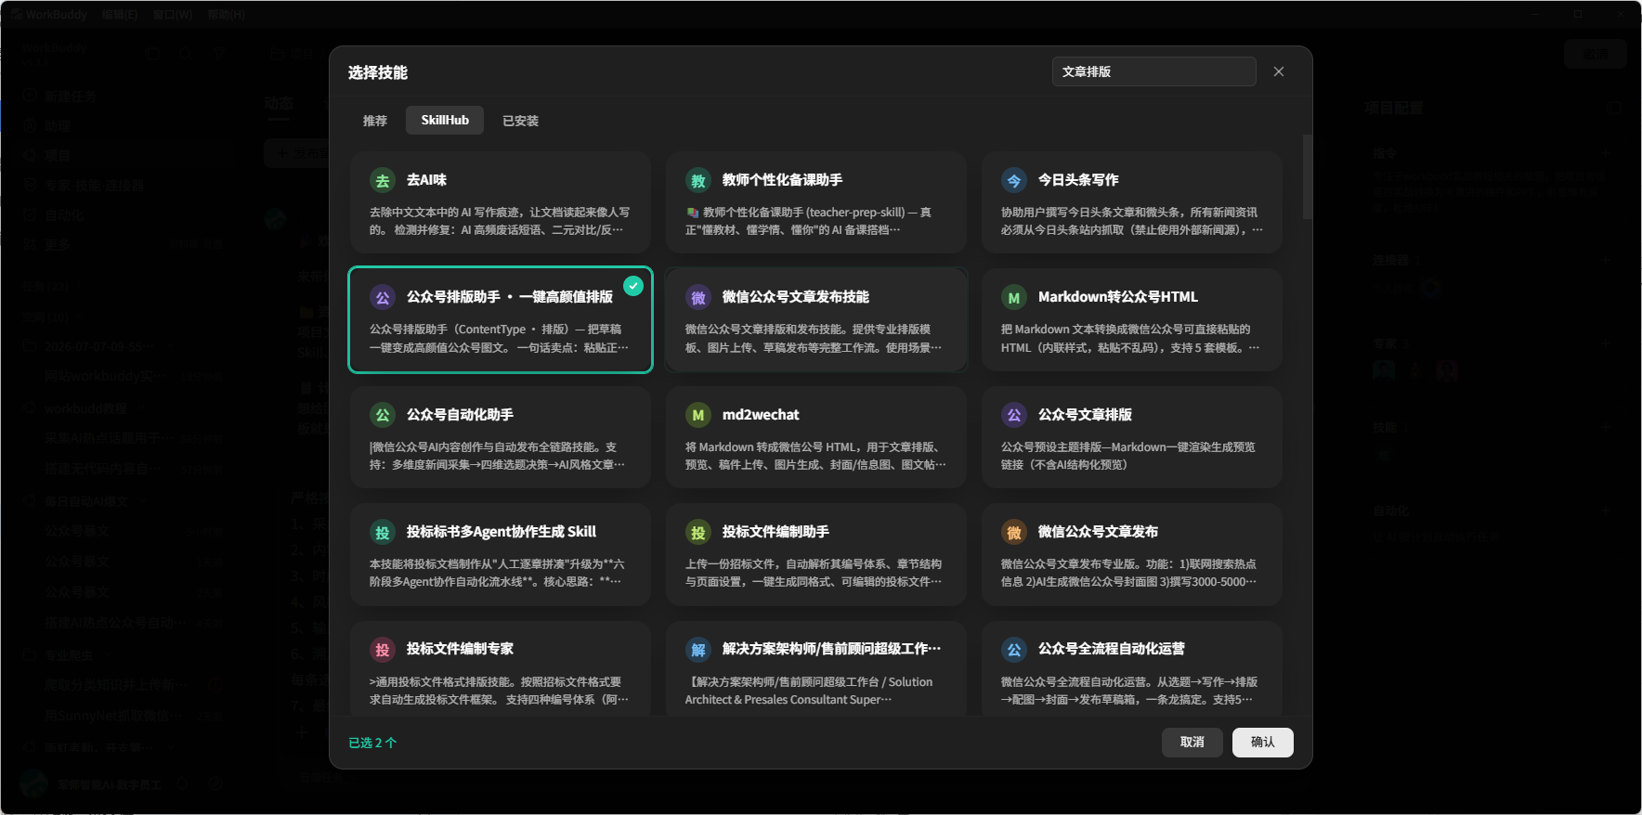Select 微信公众号文章发布技能 title
Screen dimensions: 1642x815
click(x=796, y=297)
